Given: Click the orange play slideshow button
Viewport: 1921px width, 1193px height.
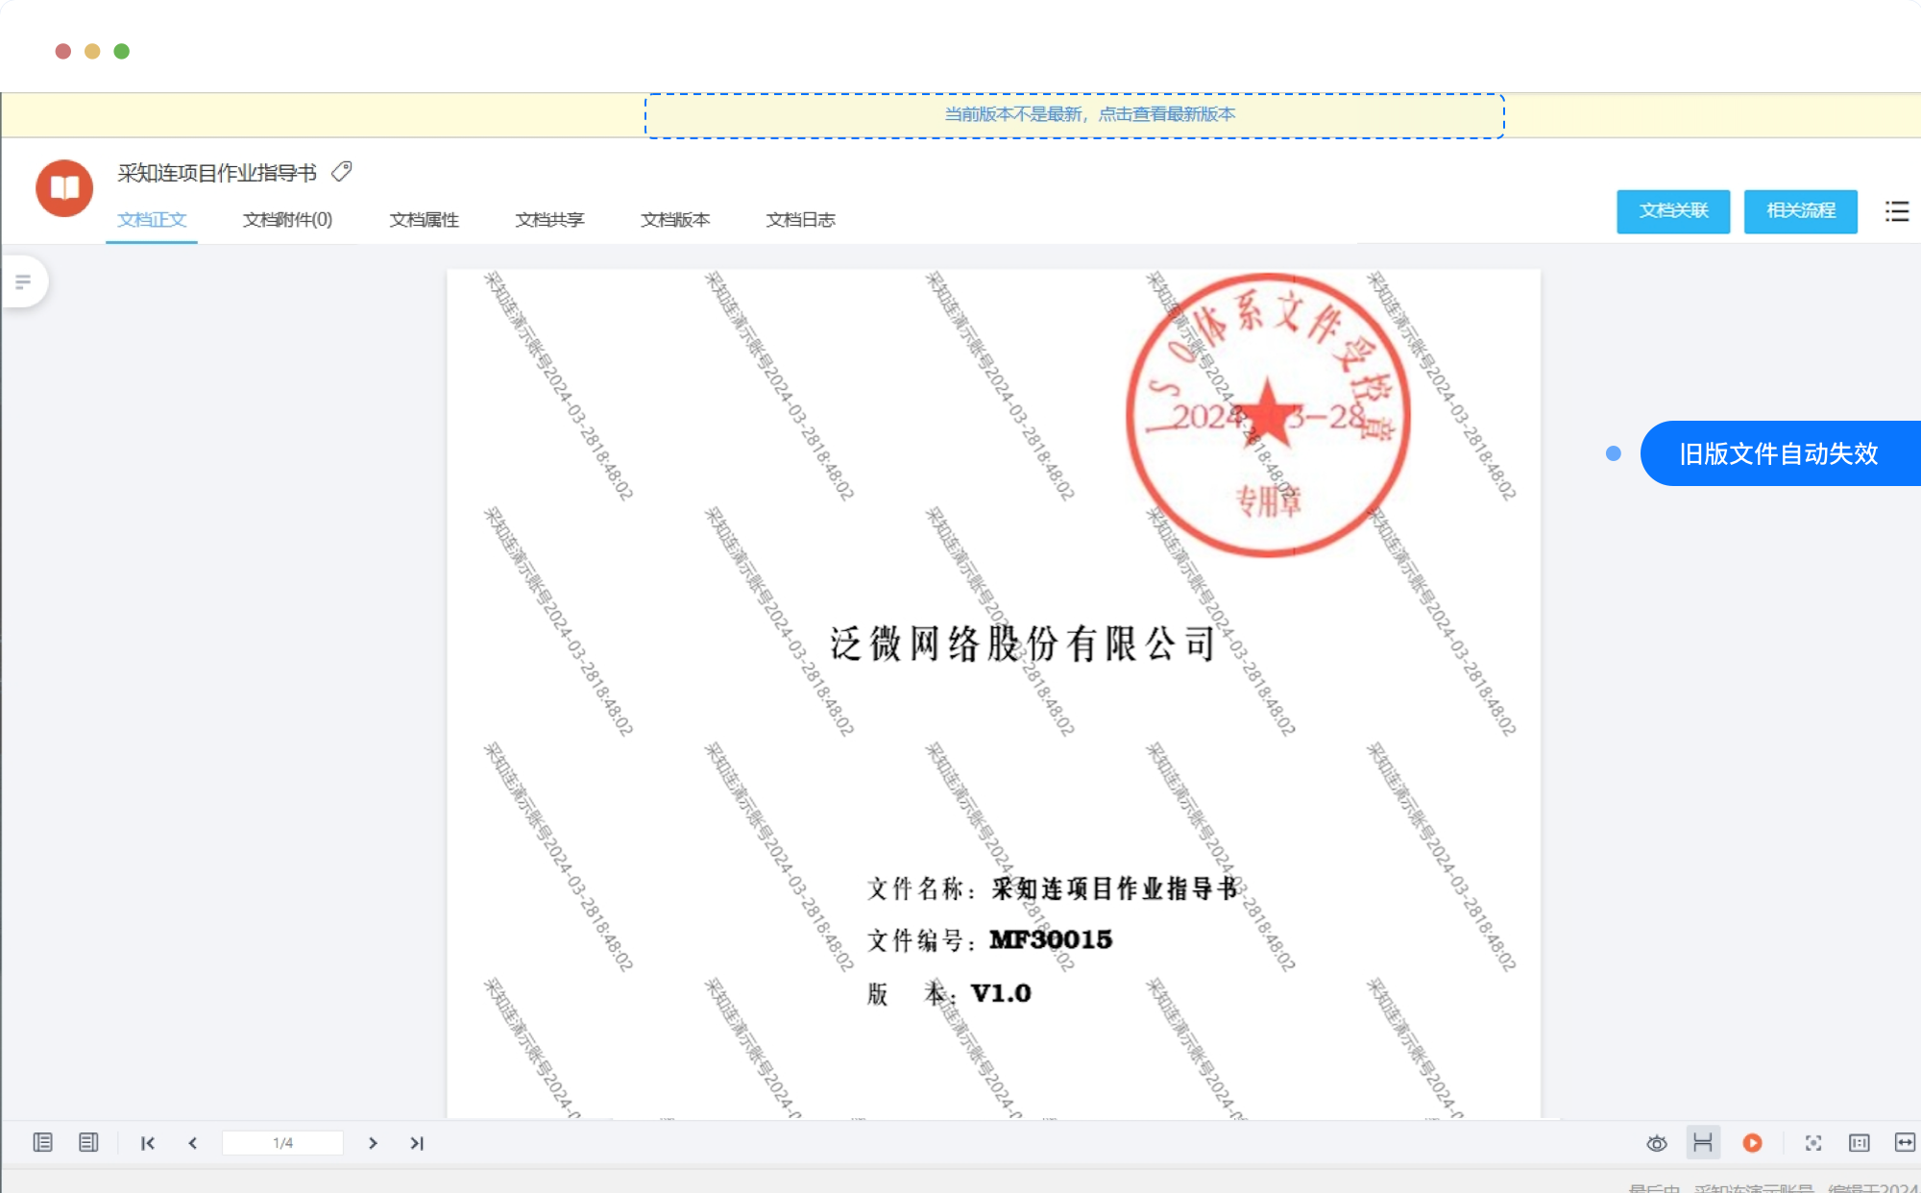Looking at the screenshot, I should point(1752,1143).
